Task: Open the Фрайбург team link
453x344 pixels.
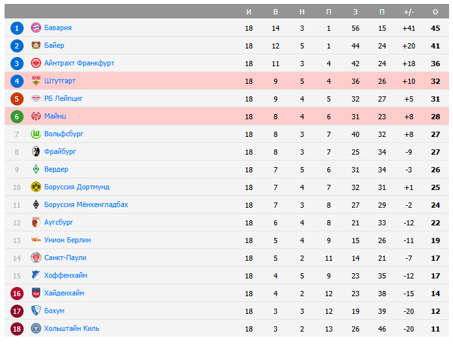Action: 60,152
